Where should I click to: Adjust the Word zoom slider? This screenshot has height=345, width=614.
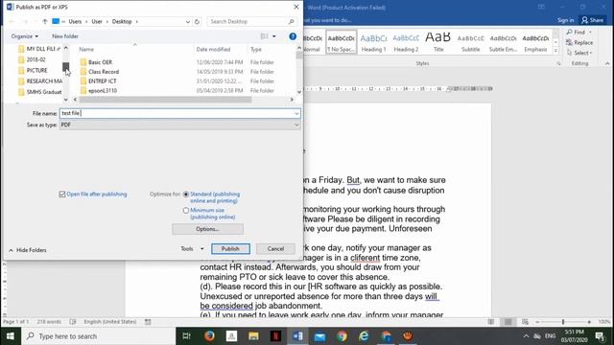pos(563,322)
